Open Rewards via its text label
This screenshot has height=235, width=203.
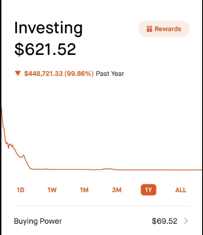click(x=168, y=29)
